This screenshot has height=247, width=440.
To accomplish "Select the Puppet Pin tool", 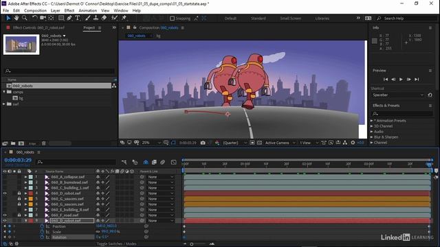I will pyautogui.click(x=124, y=19).
